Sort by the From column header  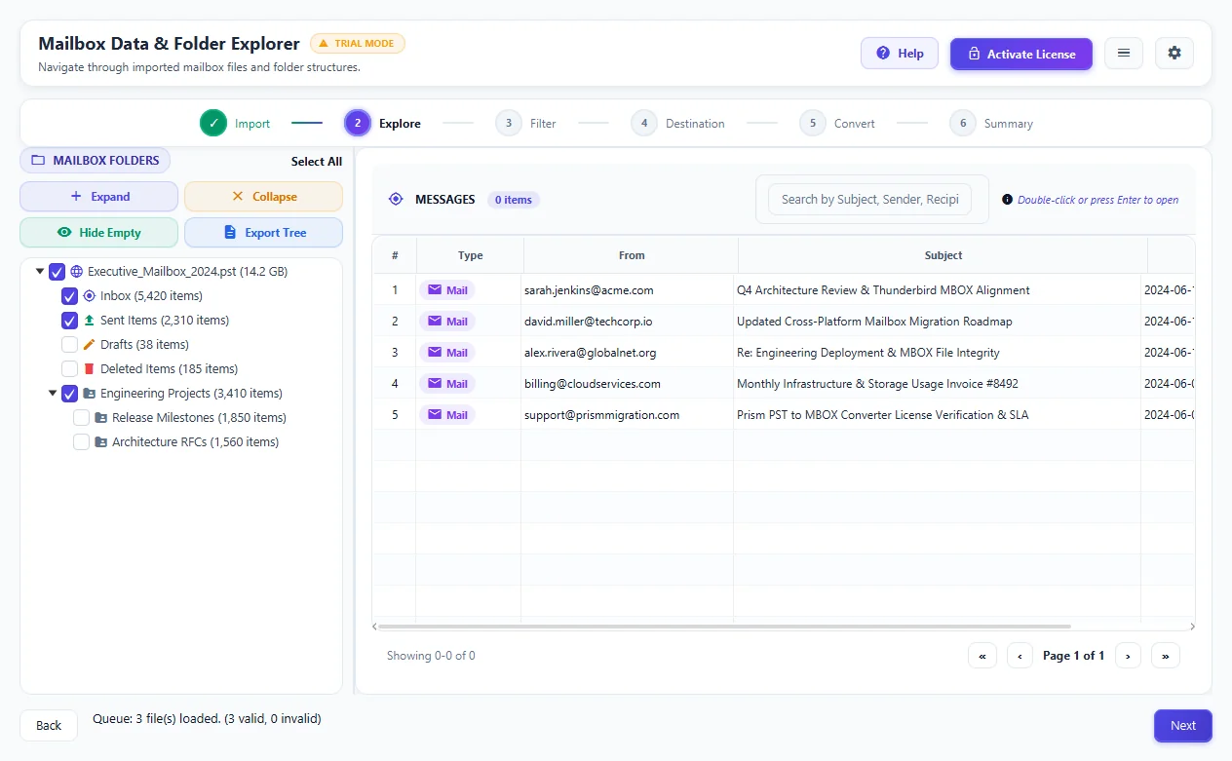[x=632, y=255]
